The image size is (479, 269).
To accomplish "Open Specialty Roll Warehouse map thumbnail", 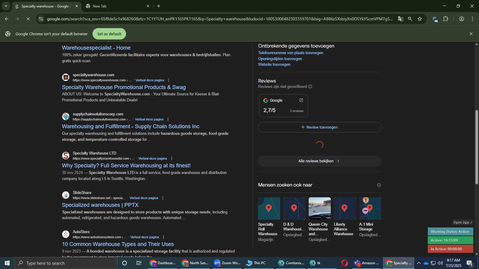I will coord(269,208).
